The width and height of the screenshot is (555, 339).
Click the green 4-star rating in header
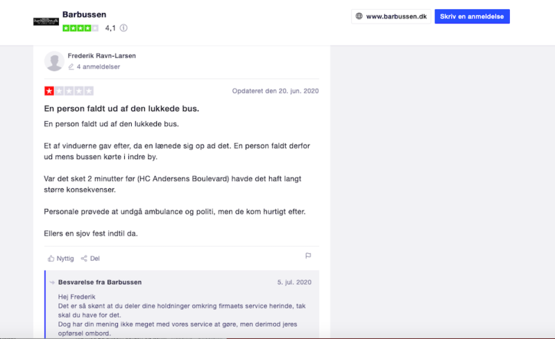tap(80, 28)
